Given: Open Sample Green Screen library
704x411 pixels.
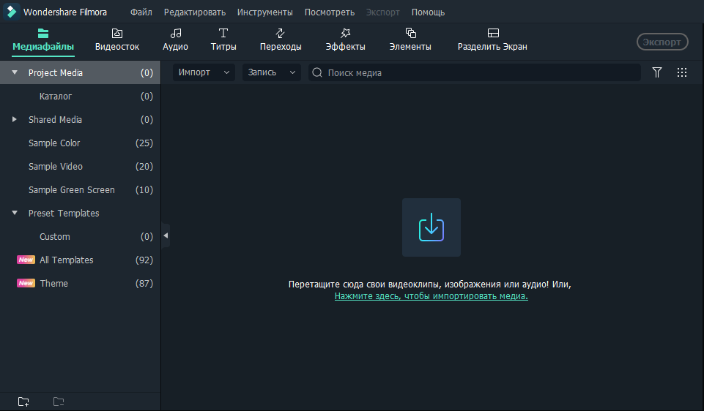Looking at the screenshot, I should tap(80, 189).
